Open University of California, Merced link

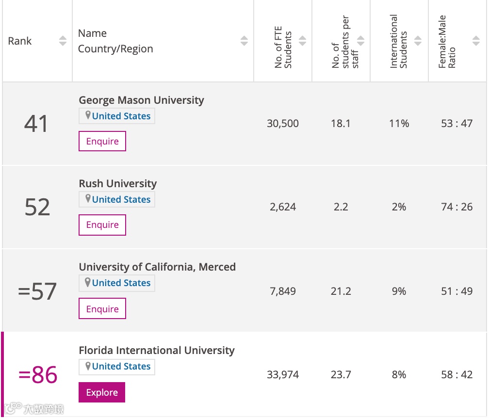[x=157, y=267]
